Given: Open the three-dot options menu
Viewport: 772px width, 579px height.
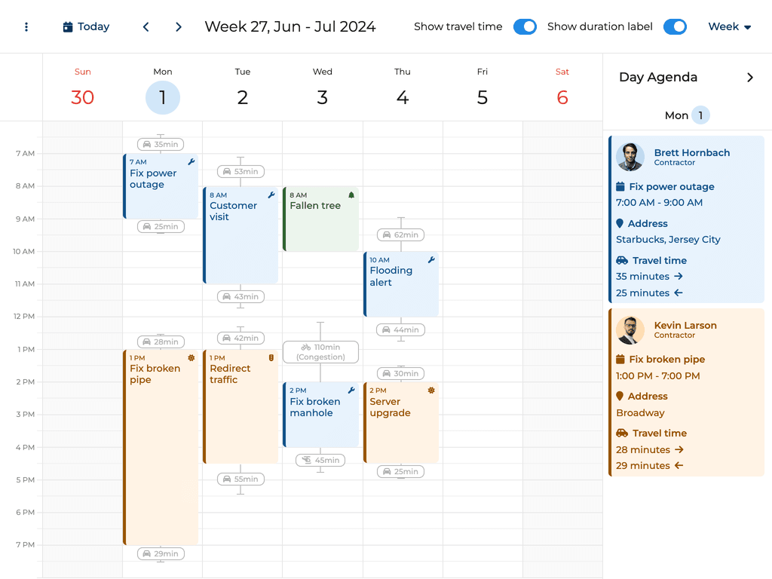Looking at the screenshot, I should tap(26, 27).
